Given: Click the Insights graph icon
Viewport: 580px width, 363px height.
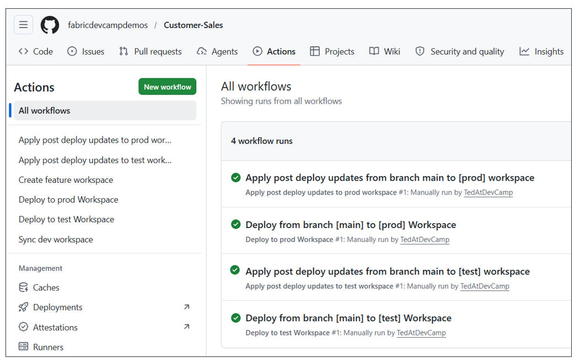Looking at the screenshot, I should 524,51.
